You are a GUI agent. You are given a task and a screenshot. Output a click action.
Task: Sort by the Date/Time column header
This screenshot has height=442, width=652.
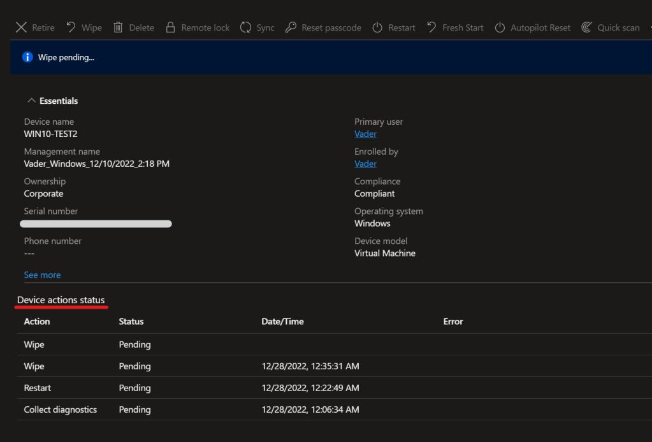click(x=282, y=322)
